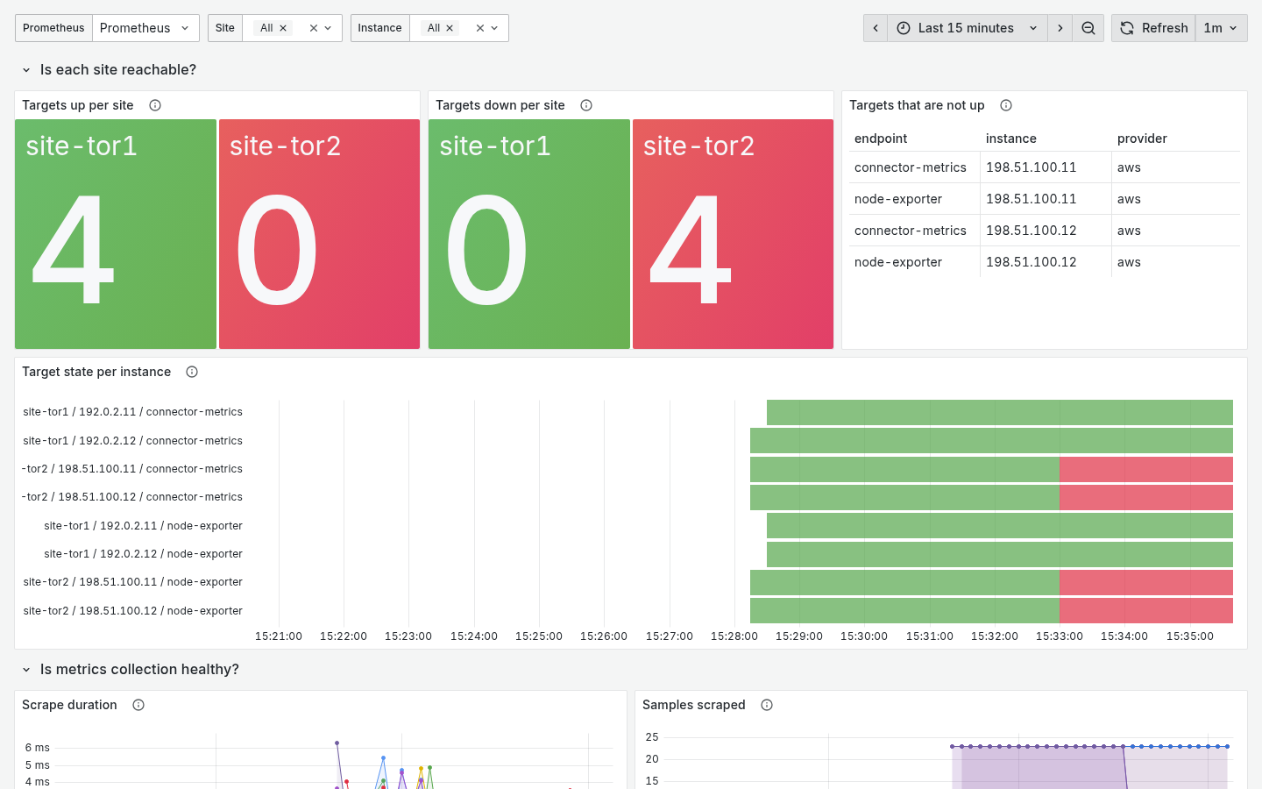
Task: Collapse 'Is each site reachable?' row
Action: click(x=26, y=70)
